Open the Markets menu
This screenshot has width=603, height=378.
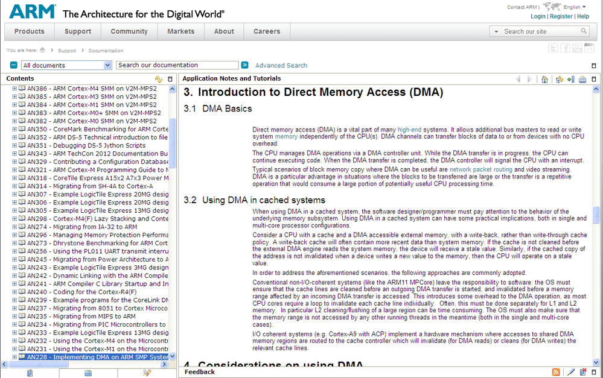[180, 31]
